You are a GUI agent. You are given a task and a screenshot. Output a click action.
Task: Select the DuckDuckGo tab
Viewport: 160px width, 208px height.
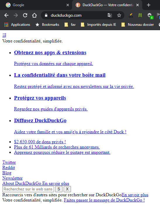107,5
